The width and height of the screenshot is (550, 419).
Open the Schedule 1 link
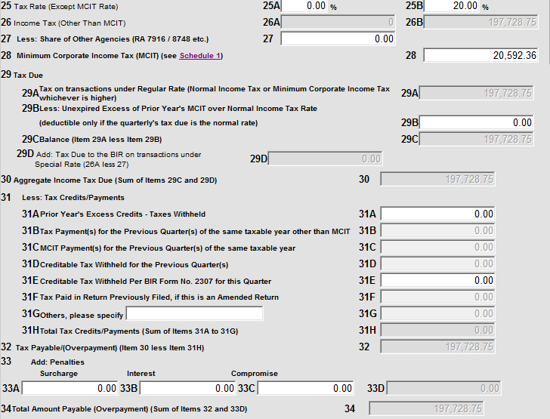point(200,56)
